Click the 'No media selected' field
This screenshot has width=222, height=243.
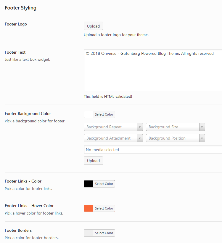click(x=153, y=150)
